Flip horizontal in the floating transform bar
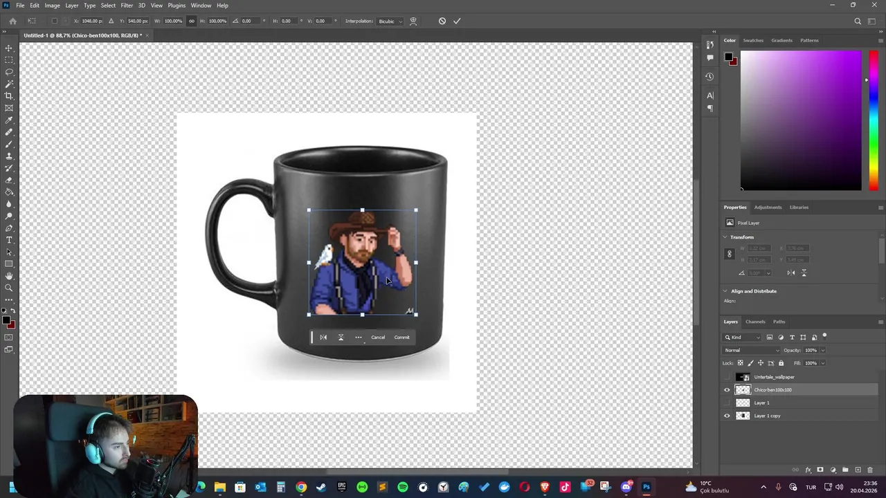 tap(323, 338)
